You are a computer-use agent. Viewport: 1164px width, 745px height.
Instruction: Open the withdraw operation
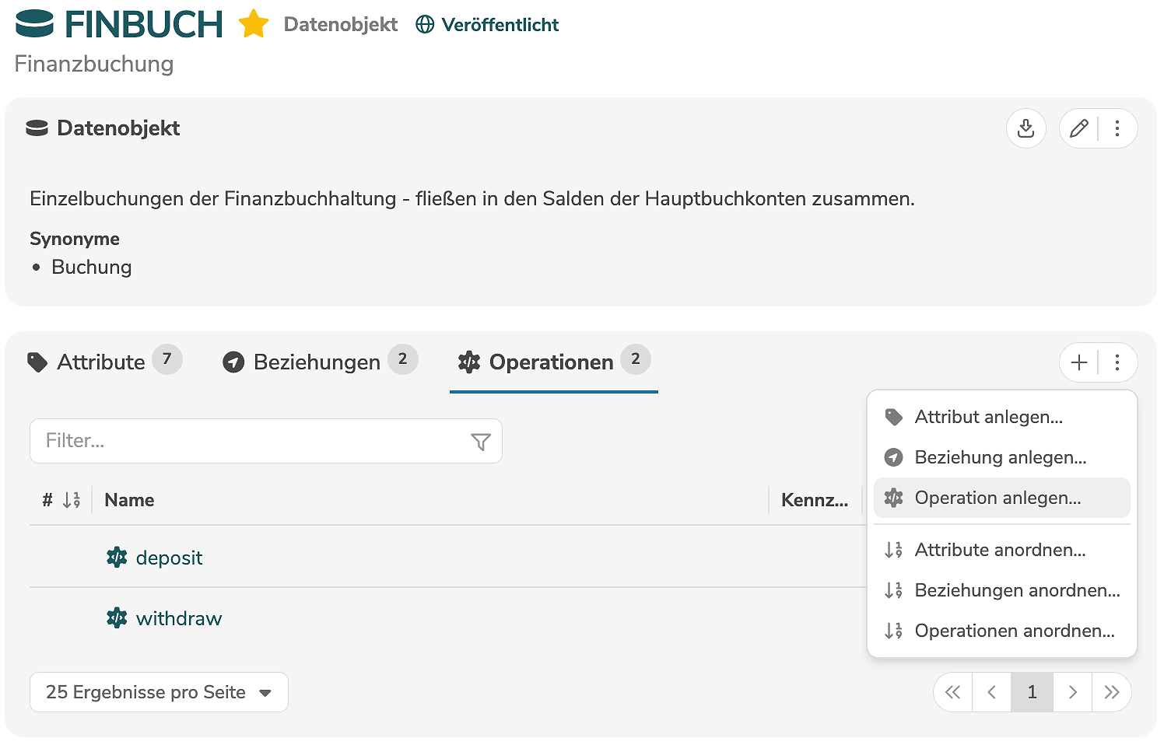[x=179, y=618]
